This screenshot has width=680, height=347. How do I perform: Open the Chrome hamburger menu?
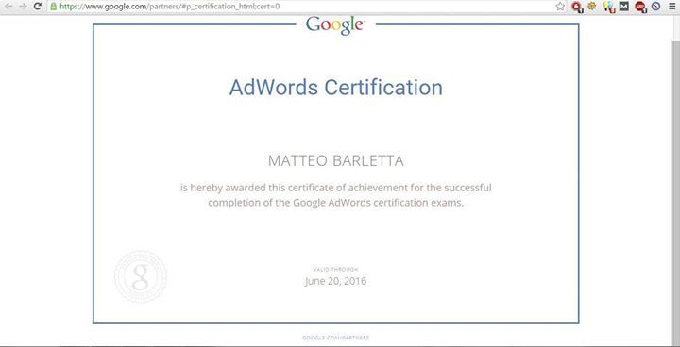[671, 7]
